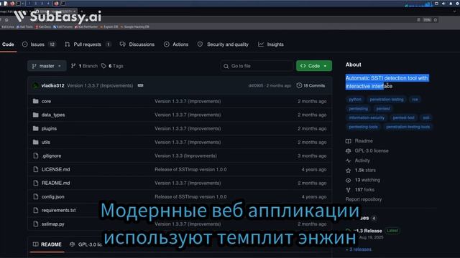460x258 pixels.
Task: Focus the Go to file search field
Action: (x=257, y=66)
